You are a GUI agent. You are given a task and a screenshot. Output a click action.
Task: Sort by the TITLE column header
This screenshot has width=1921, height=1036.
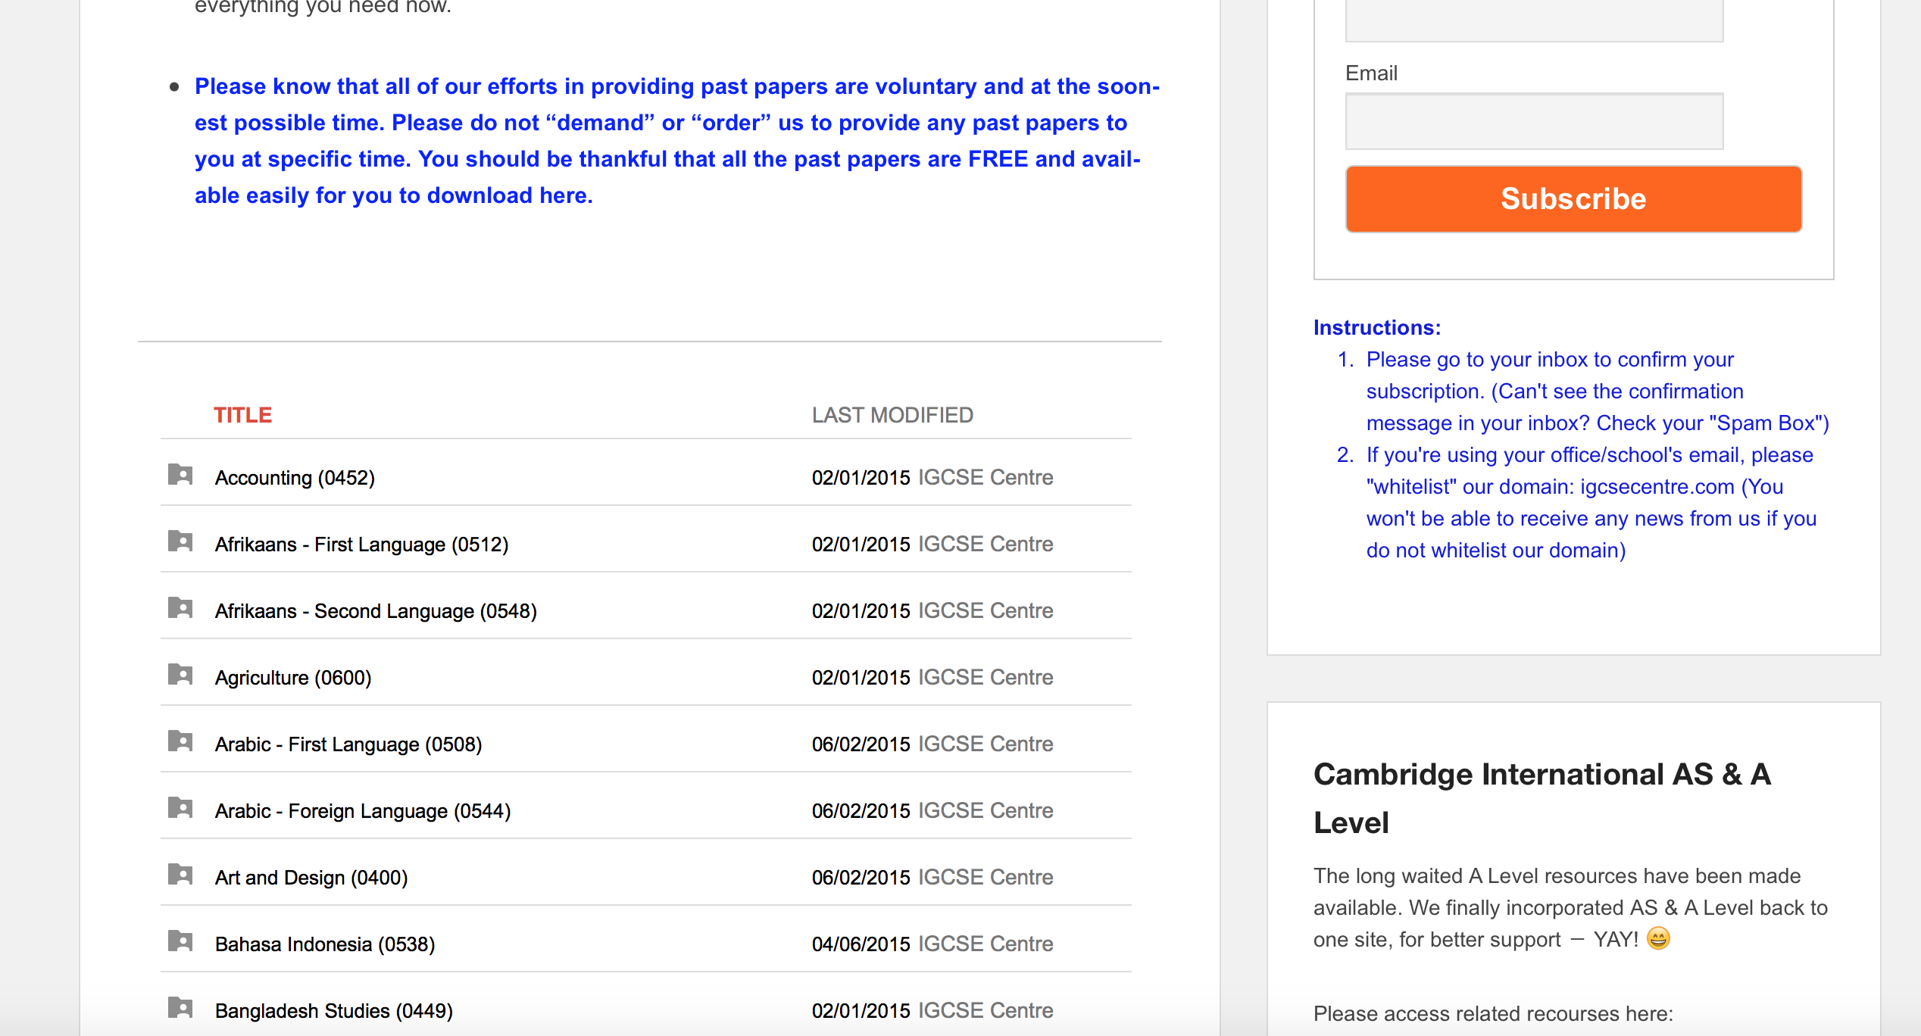pyautogui.click(x=242, y=415)
